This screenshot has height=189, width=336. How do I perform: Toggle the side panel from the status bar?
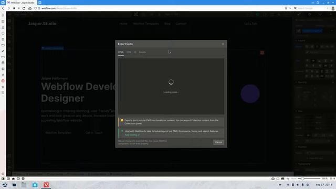(x=3, y=178)
